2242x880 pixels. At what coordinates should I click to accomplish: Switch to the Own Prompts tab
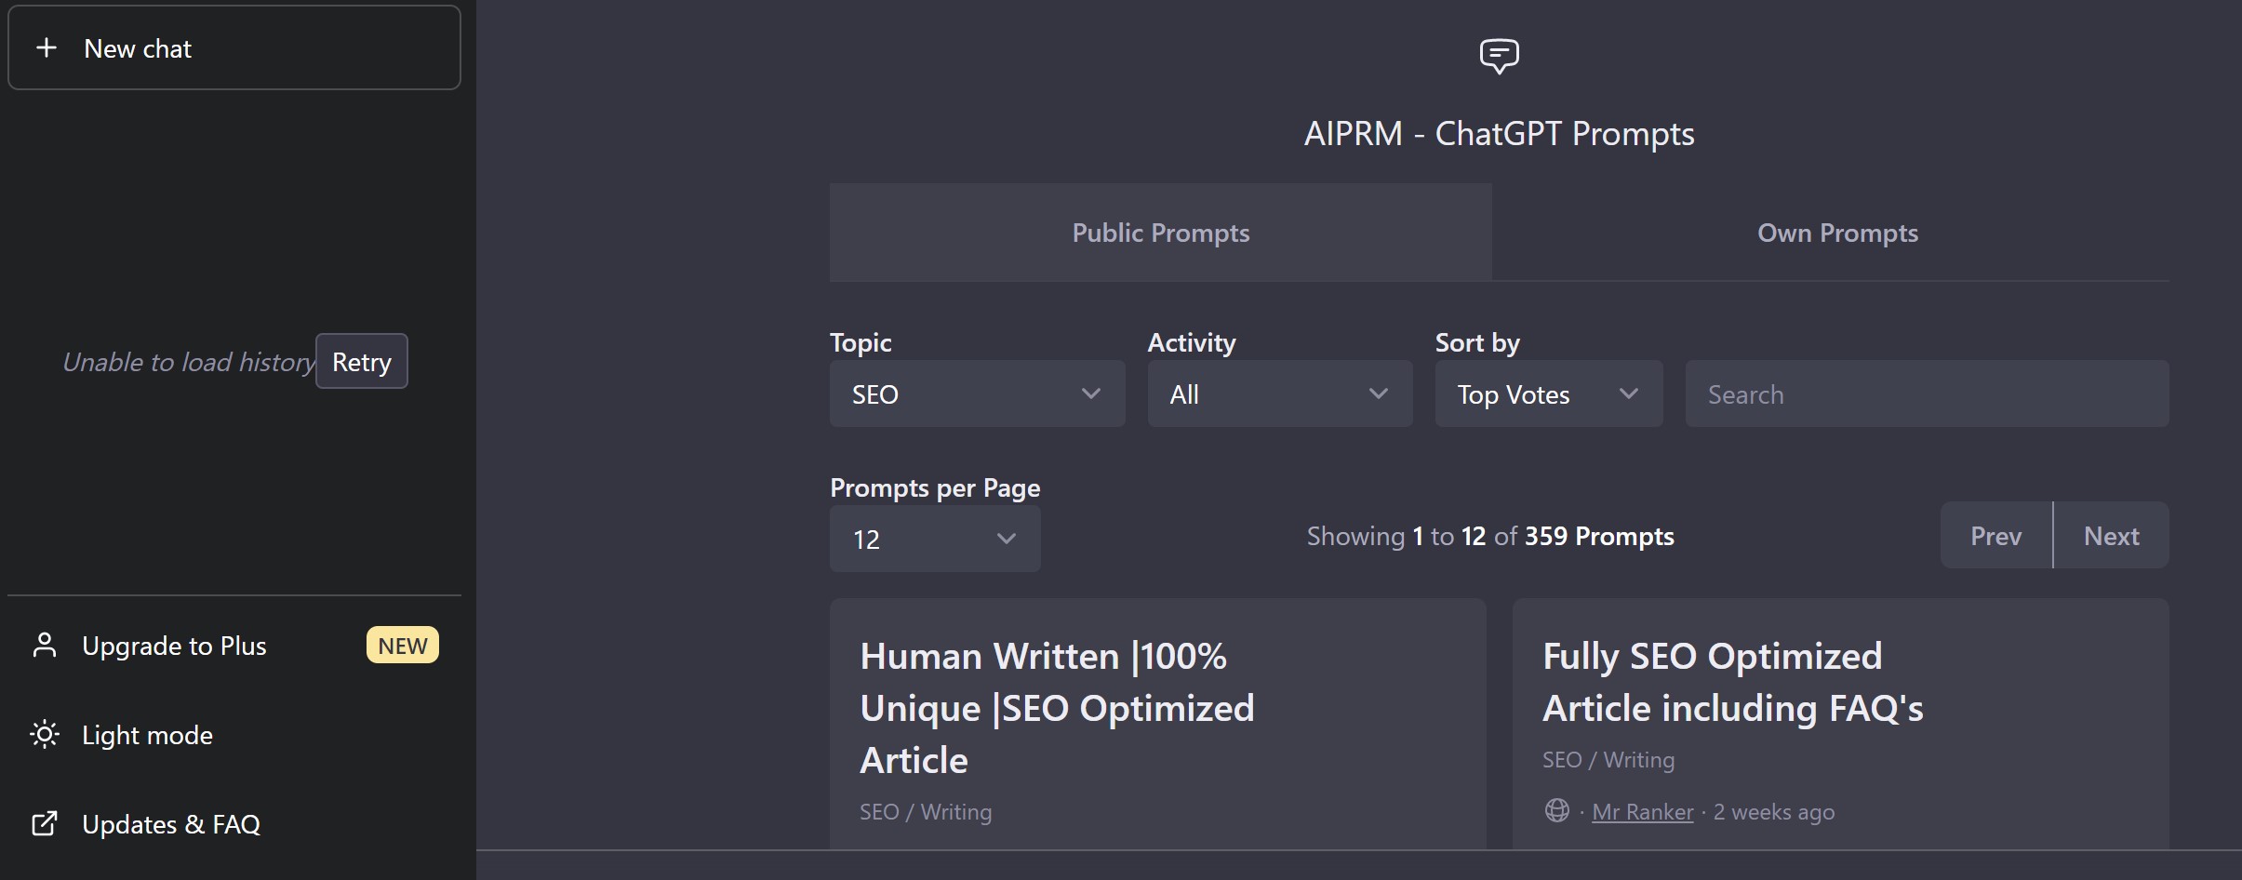pos(1837,233)
